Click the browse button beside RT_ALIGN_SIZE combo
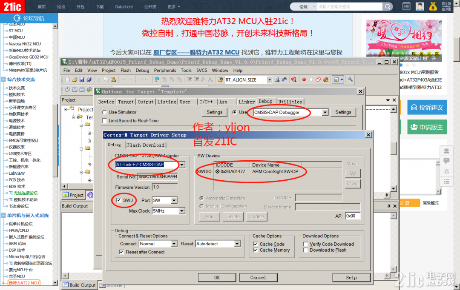Viewport: 460px width, 290px height. 277,80
